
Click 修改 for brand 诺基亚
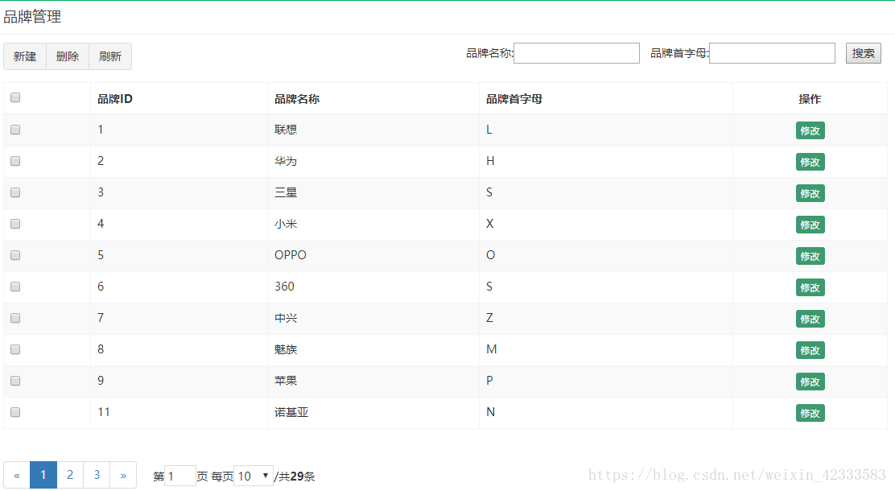[x=810, y=414]
